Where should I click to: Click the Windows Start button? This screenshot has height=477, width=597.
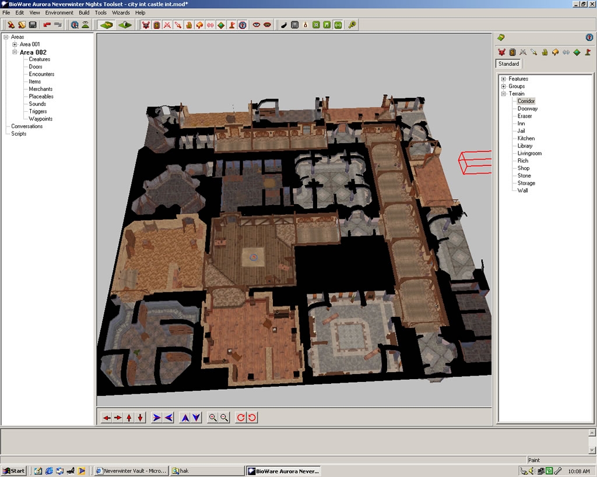click(x=14, y=471)
